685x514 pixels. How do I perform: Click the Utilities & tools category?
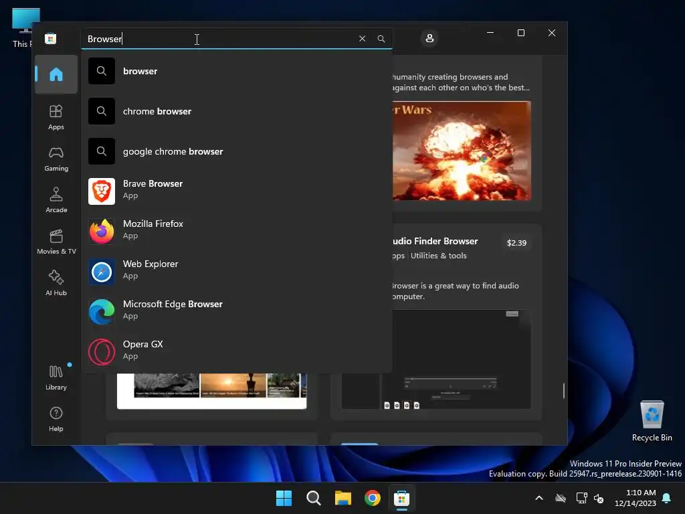[439, 256]
